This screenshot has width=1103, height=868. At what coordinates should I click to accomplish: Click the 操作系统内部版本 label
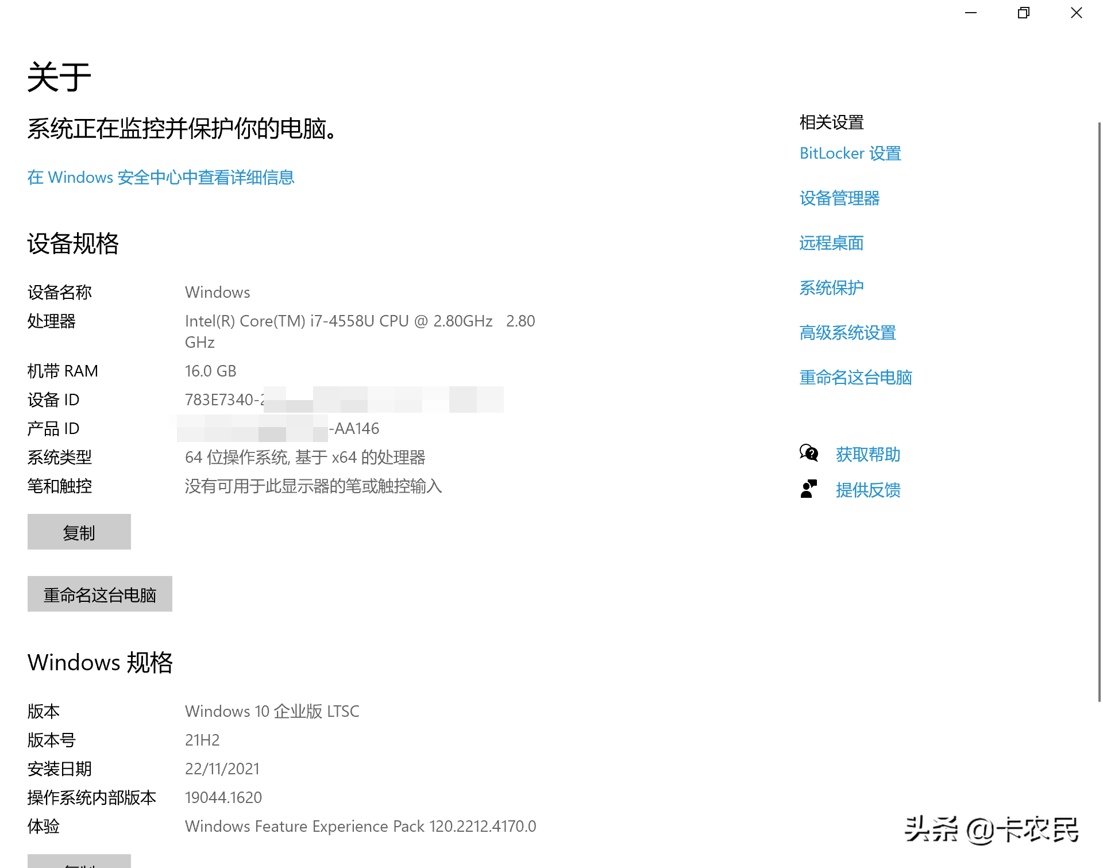91,798
